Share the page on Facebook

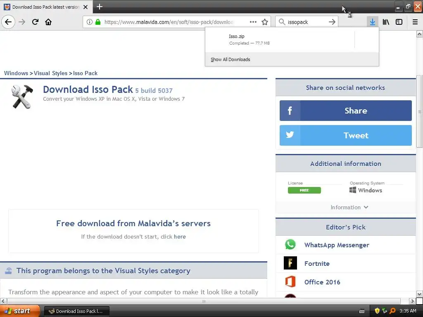[x=346, y=111]
